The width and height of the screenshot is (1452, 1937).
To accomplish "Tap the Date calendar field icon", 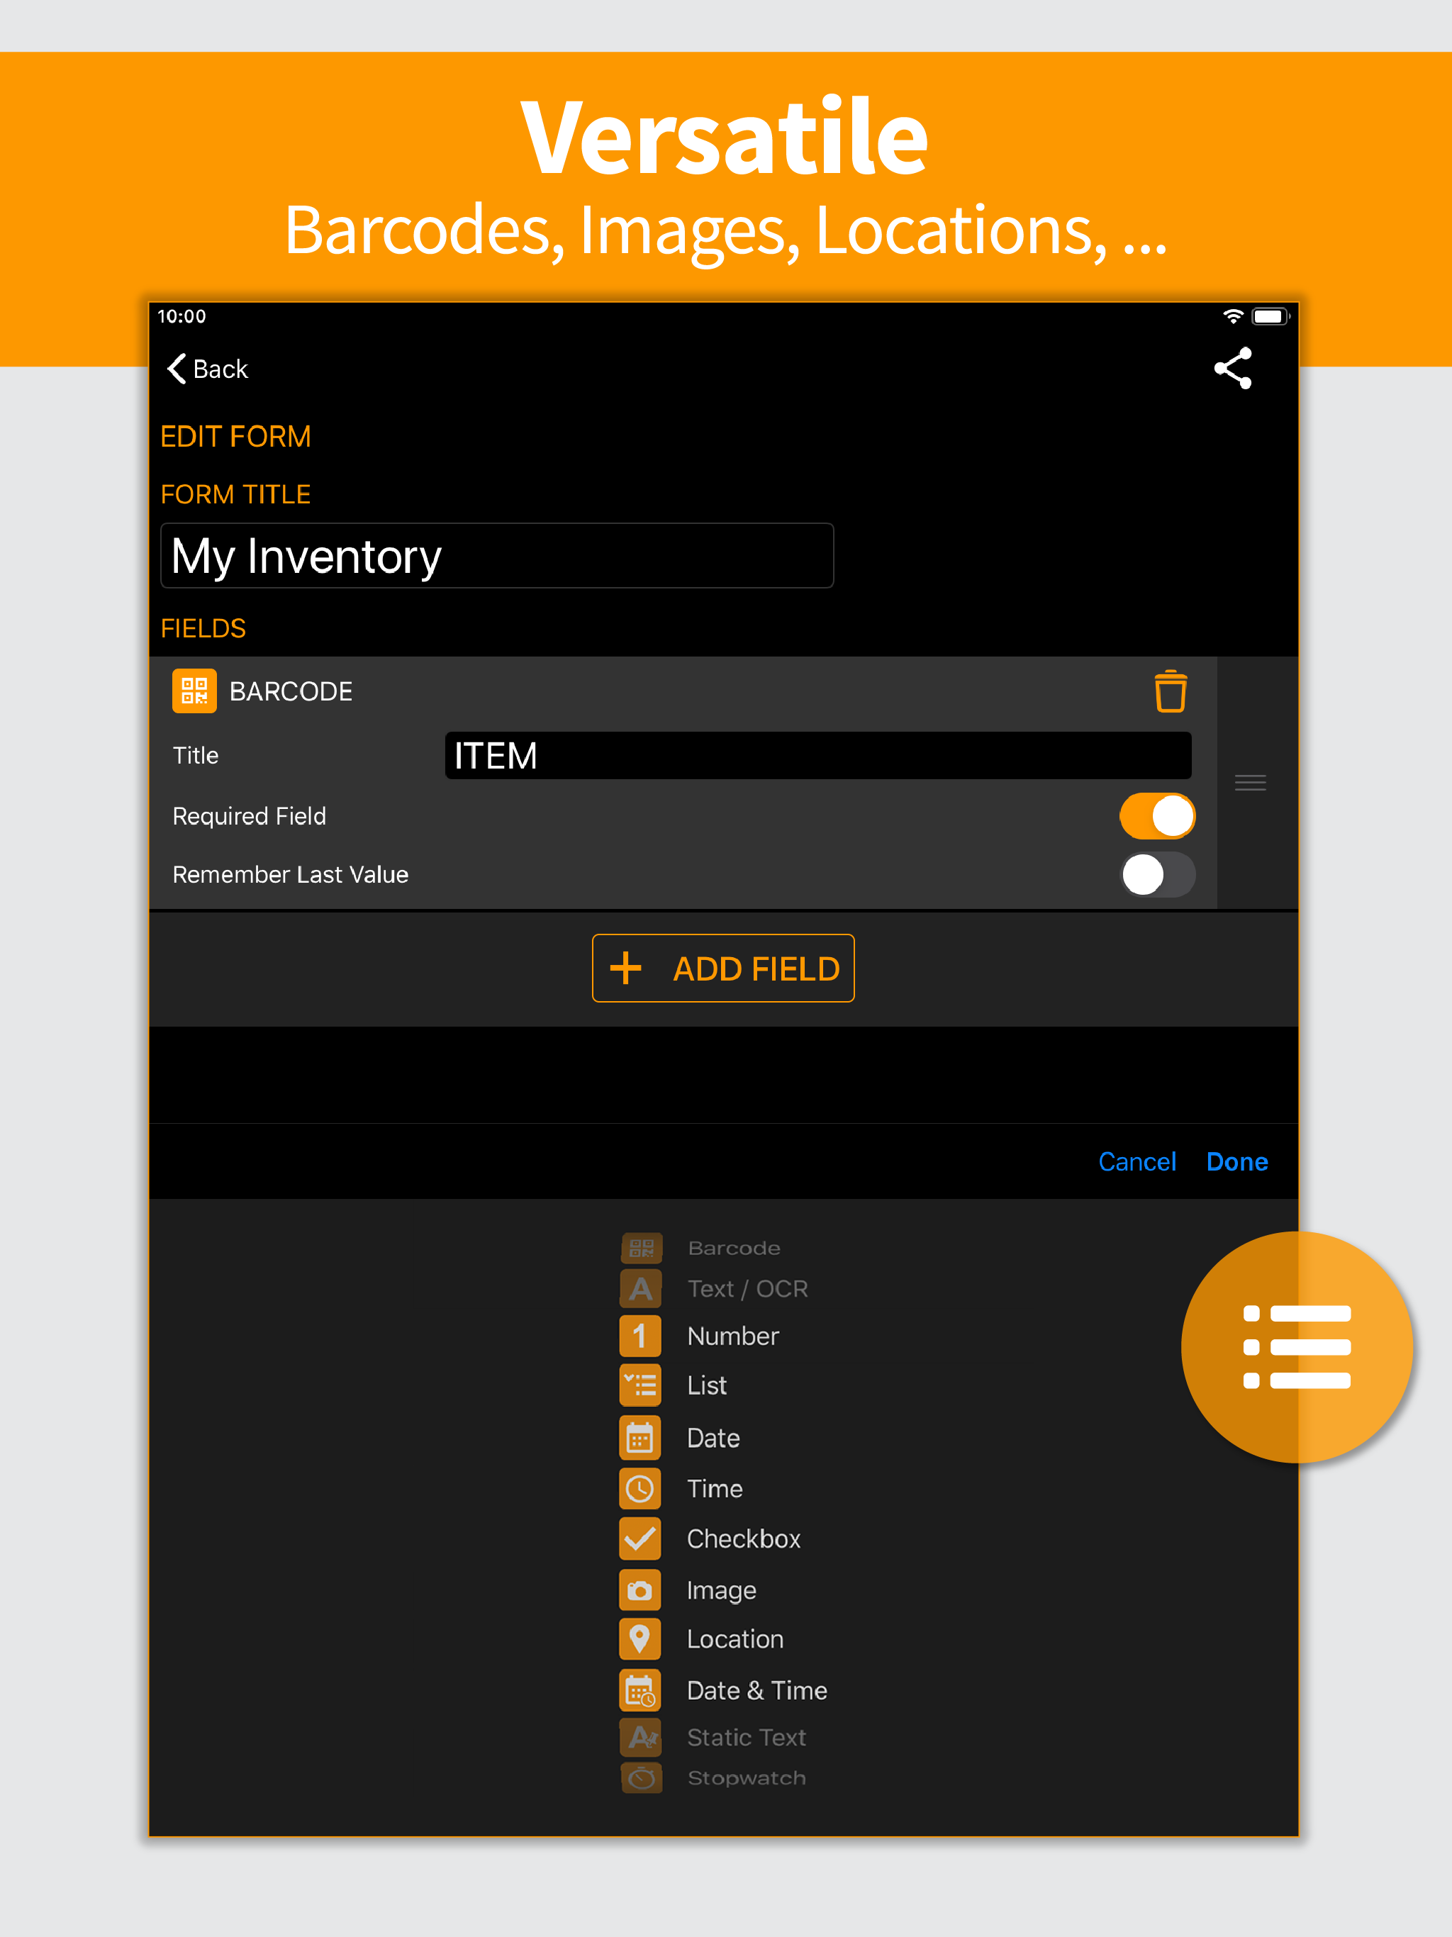I will [x=641, y=1437].
